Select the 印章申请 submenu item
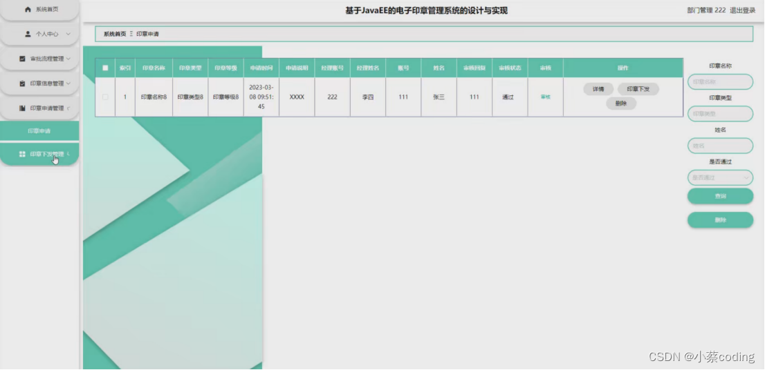Viewport: 765px width, 370px height. (x=39, y=131)
